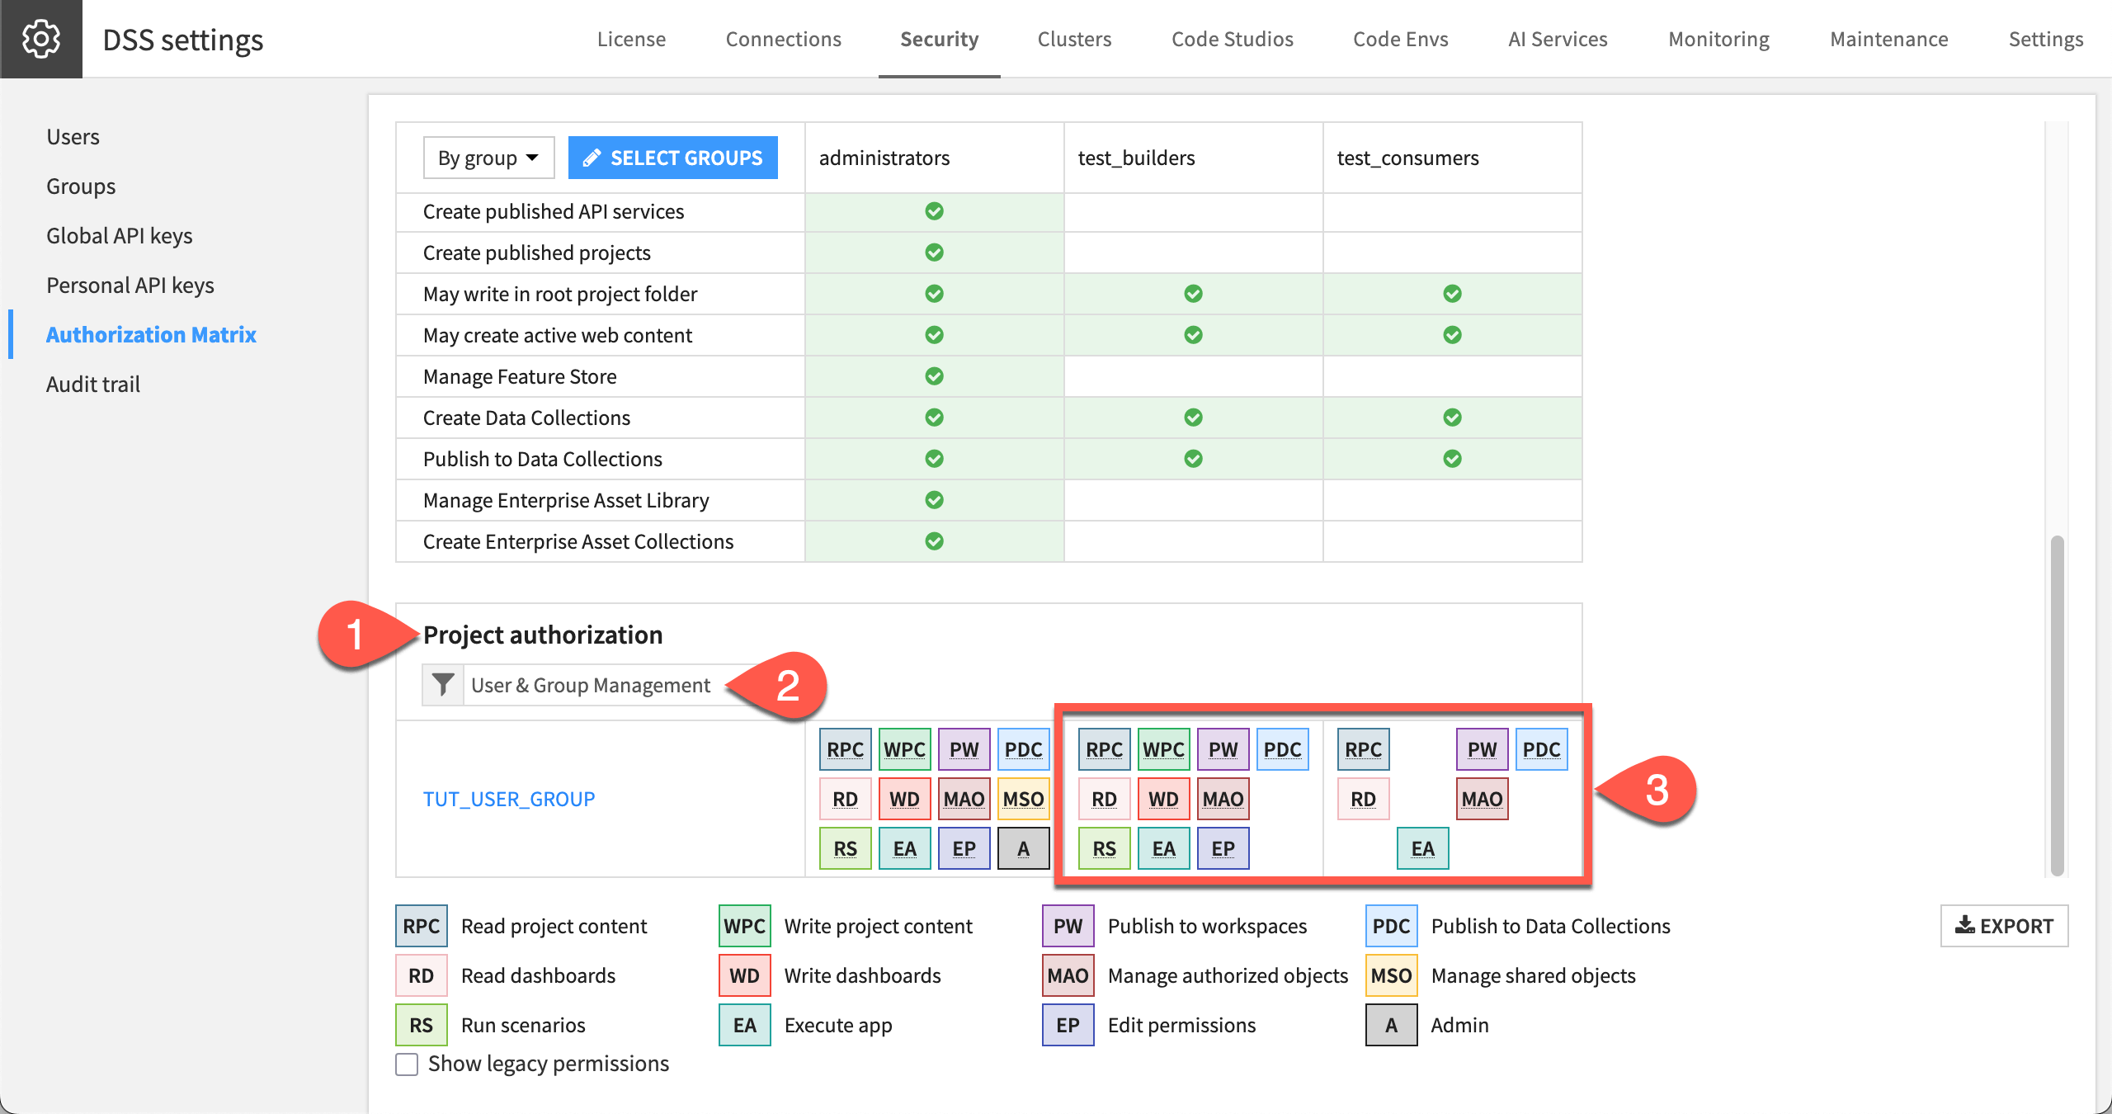
Task: Click the License tab
Action: coord(631,39)
